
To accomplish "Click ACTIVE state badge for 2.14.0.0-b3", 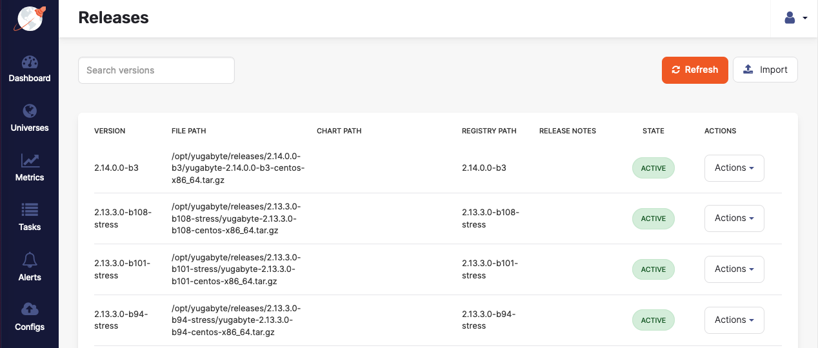I will click(653, 168).
